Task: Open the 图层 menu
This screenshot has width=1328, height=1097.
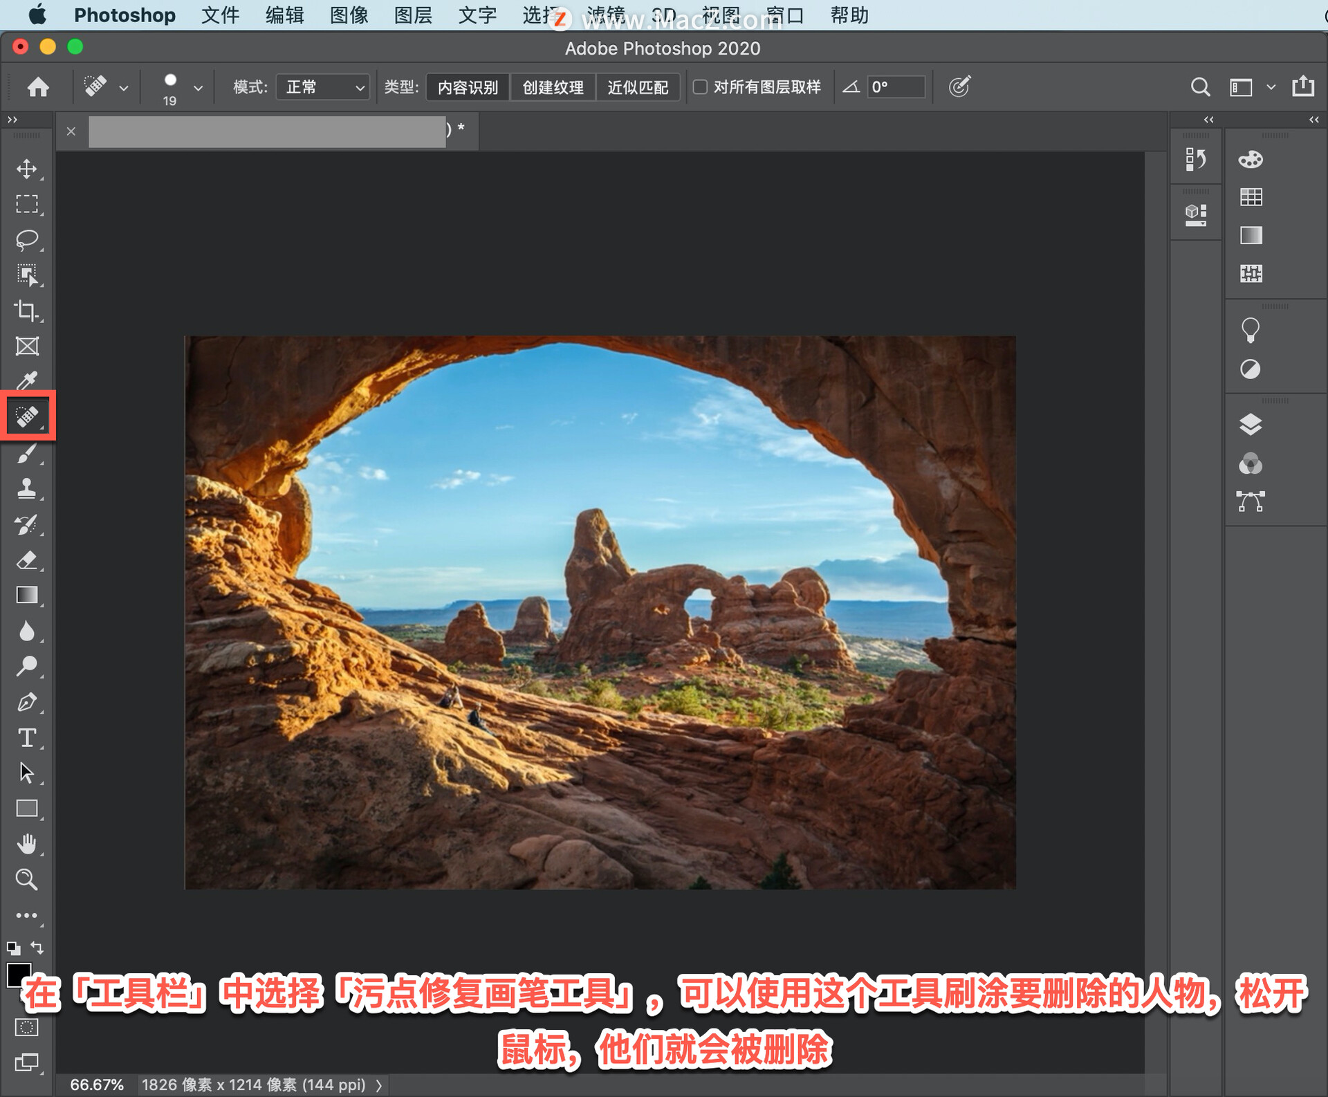Action: (x=414, y=15)
